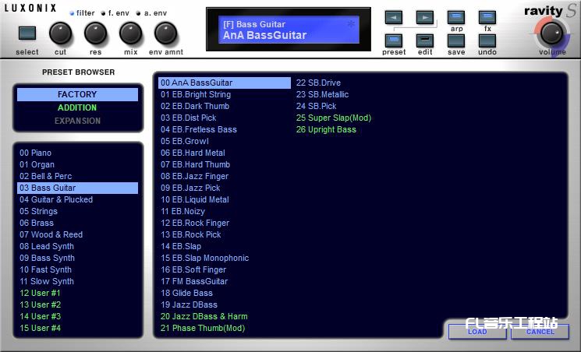581x352 pixels.
Task: Choose the 00 Piano category
Action: coord(77,153)
